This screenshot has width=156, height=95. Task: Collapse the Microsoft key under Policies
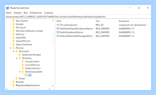tap(14, 51)
